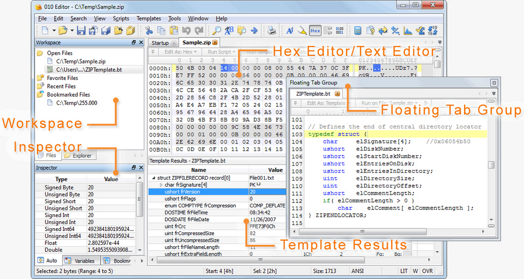Click the Histogram chart icon
524x279 pixels.
408,31
